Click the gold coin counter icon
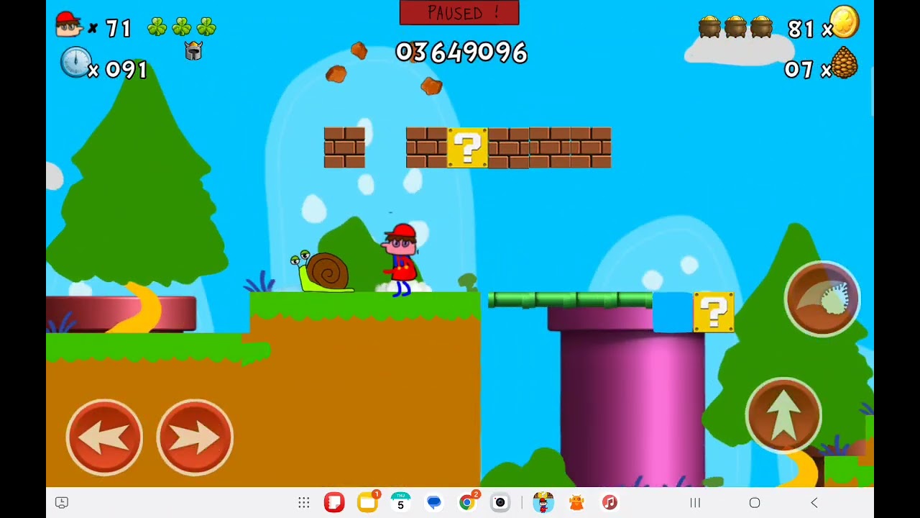 (845, 22)
